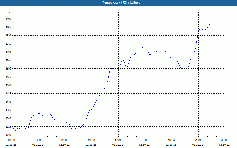Screen dimensions: 237x148
Task: Select the 12,0 y-axis label
Action: (8, 135)
